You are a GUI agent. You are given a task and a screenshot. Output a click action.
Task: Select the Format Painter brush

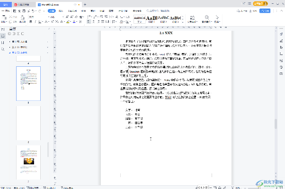pyautogui.click(x=22, y=18)
